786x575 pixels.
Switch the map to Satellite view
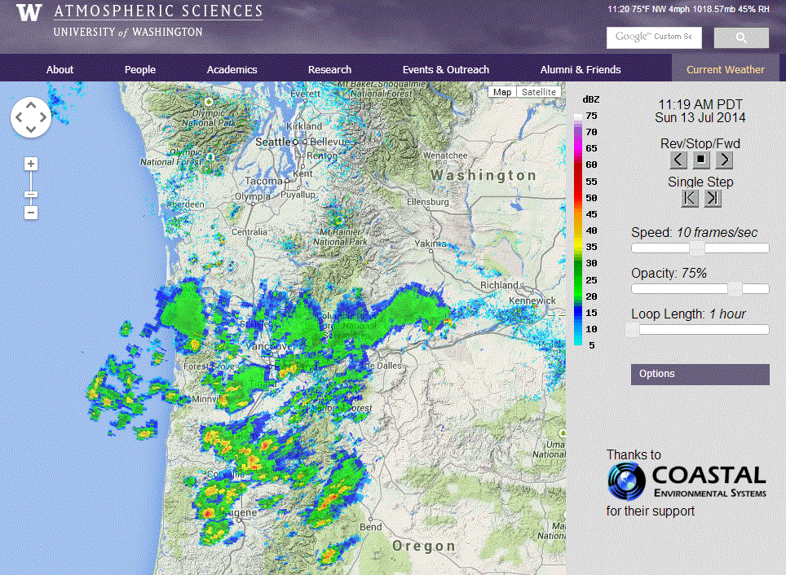tap(538, 92)
